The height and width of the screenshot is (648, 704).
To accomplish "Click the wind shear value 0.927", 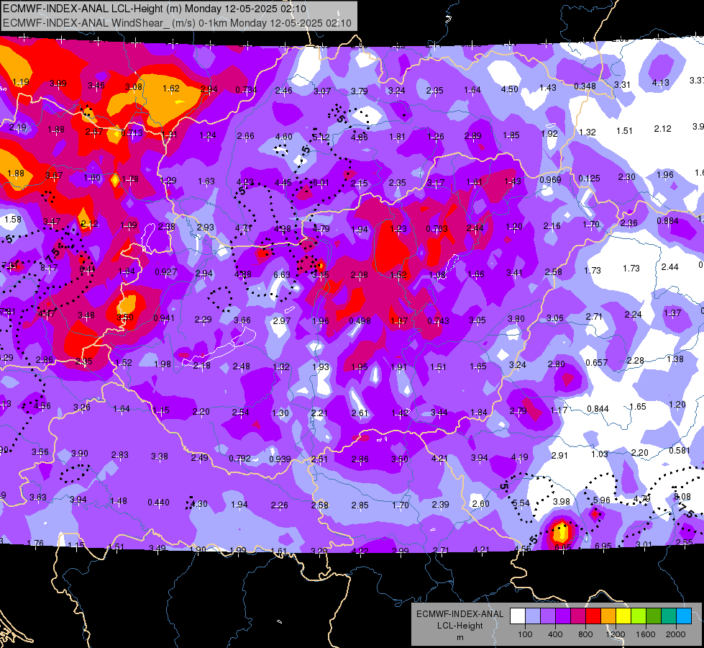I will click(165, 271).
